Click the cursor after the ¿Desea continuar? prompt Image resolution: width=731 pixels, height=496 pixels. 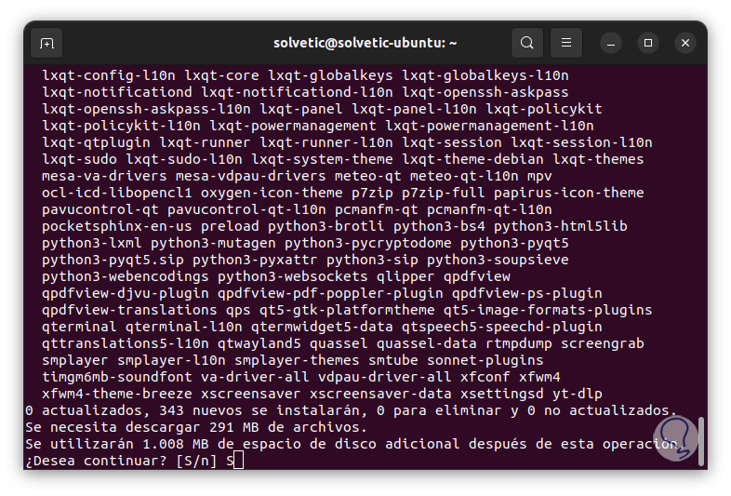(238, 461)
